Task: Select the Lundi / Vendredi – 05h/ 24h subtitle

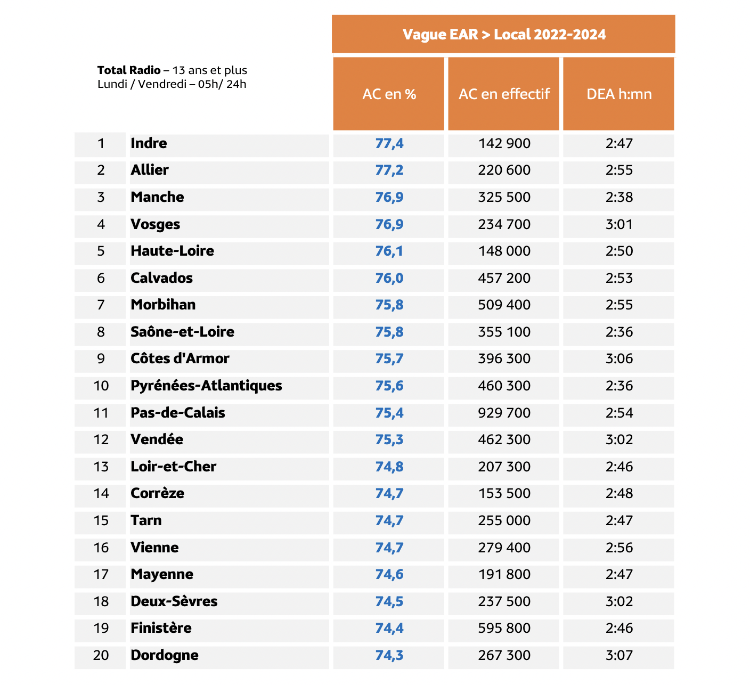Action: click(172, 84)
